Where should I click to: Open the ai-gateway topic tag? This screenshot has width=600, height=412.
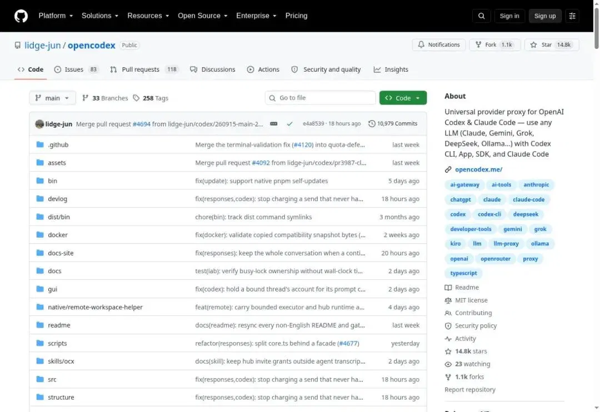(464, 184)
